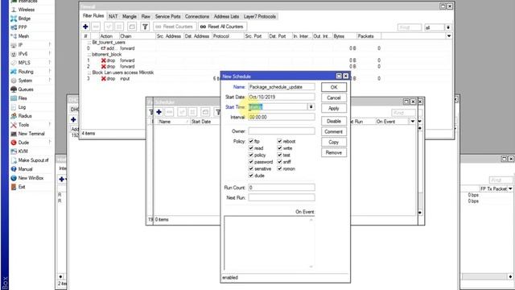Click the MPLS sidebar icon
515x290 pixels.
tap(14, 63)
